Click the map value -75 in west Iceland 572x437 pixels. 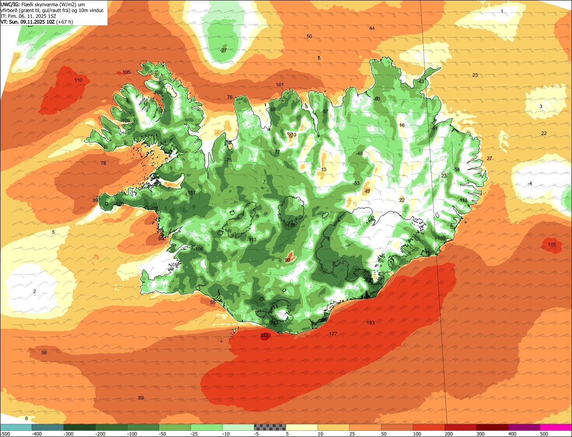(x=228, y=160)
